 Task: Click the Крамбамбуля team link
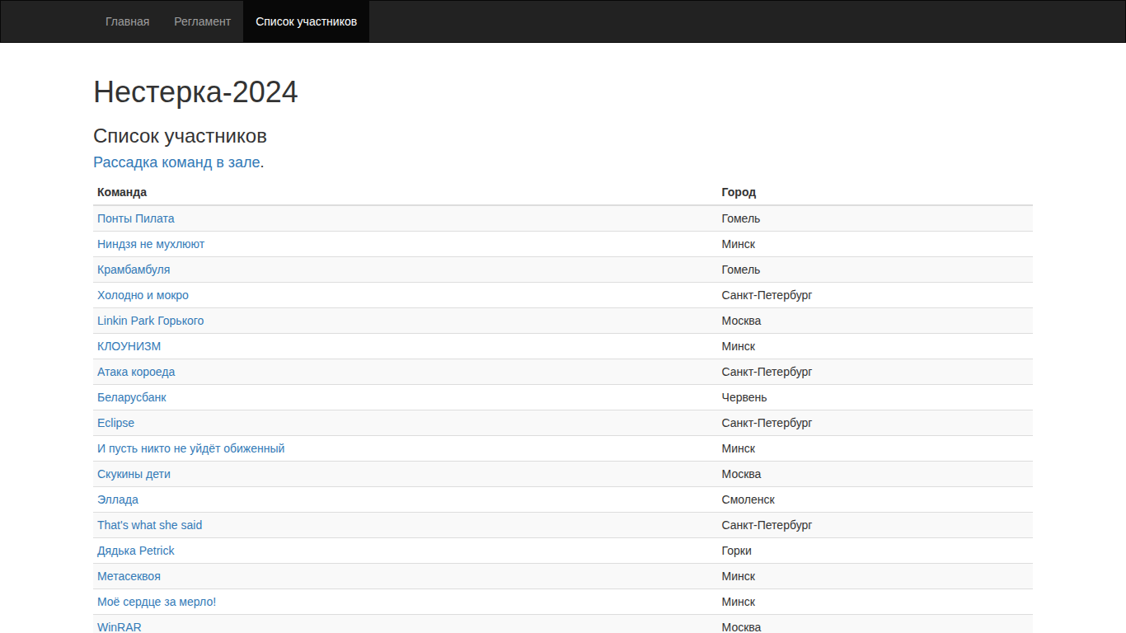click(134, 270)
